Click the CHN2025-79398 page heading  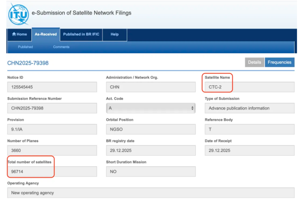click(x=28, y=63)
